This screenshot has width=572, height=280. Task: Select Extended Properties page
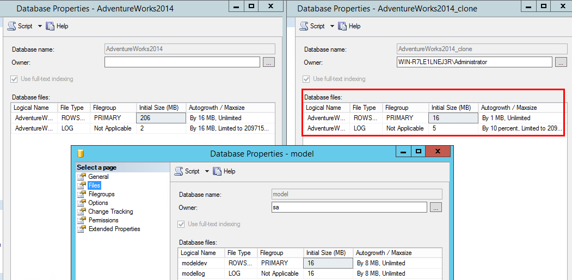pos(114,229)
